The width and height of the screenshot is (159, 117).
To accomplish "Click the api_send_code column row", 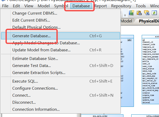I will pyautogui.click(x=149, y=73).
